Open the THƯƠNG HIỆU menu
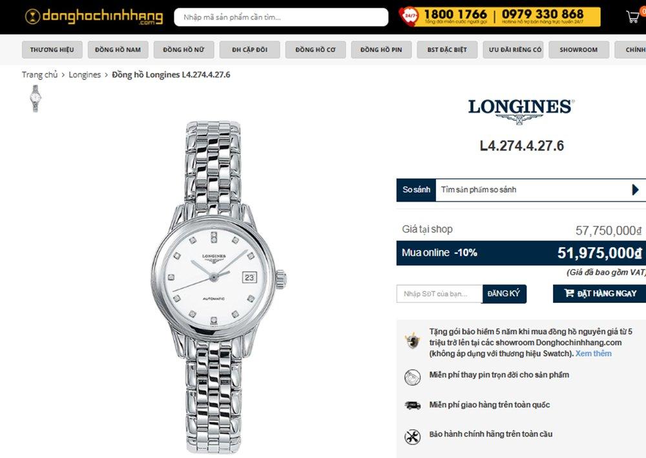 [x=52, y=50]
